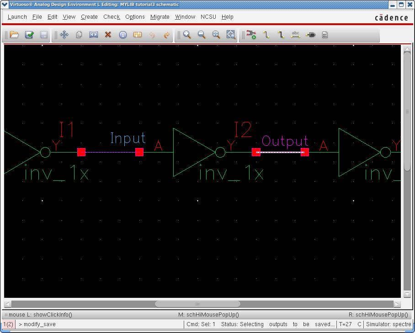Click the scroll left arrow button
This screenshot has height=333, width=415.
(8, 304)
